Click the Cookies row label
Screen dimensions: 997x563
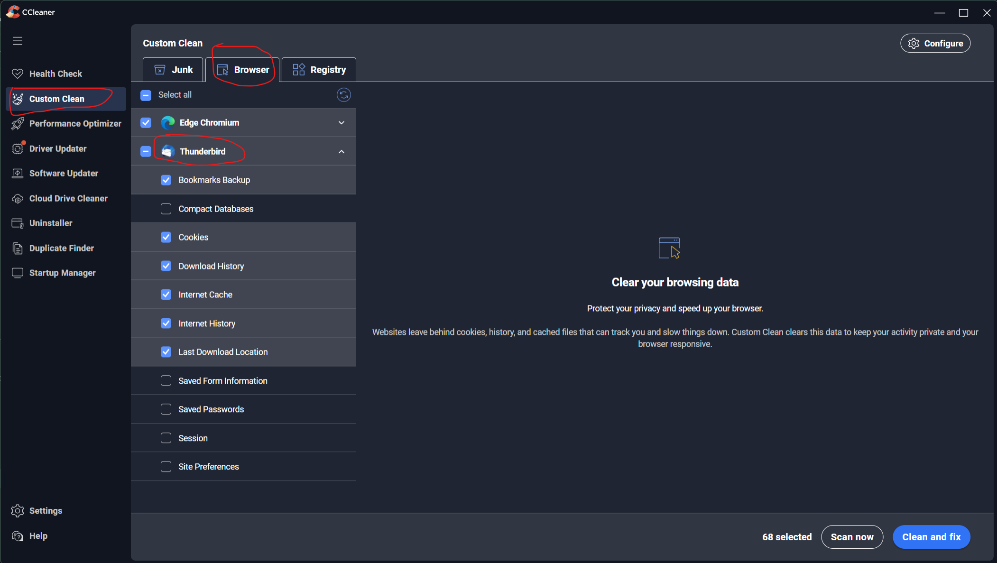click(194, 237)
